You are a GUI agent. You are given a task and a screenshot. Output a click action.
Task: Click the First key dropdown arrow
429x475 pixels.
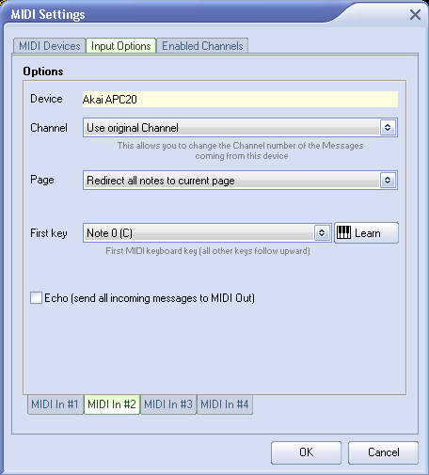pos(322,232)
